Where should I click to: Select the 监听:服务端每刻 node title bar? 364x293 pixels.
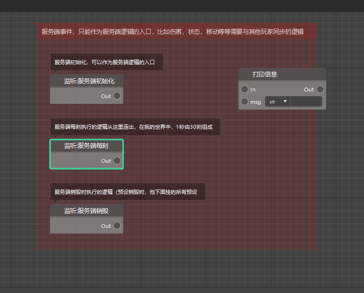[x=87, y=146]
